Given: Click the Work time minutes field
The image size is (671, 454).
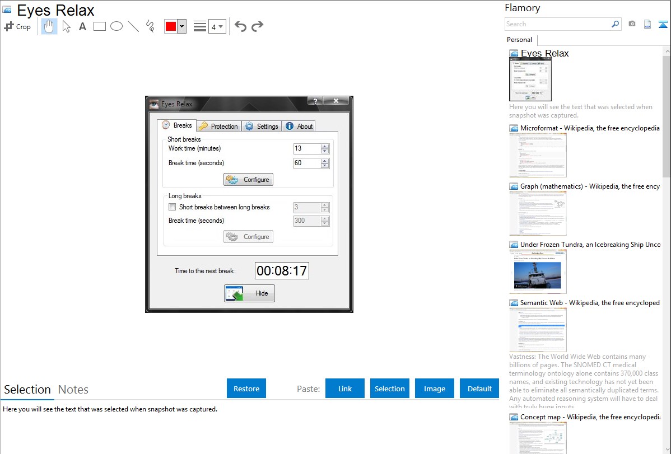Looking at the screenshot, I should pyautogui.click(x=307, y=148).
